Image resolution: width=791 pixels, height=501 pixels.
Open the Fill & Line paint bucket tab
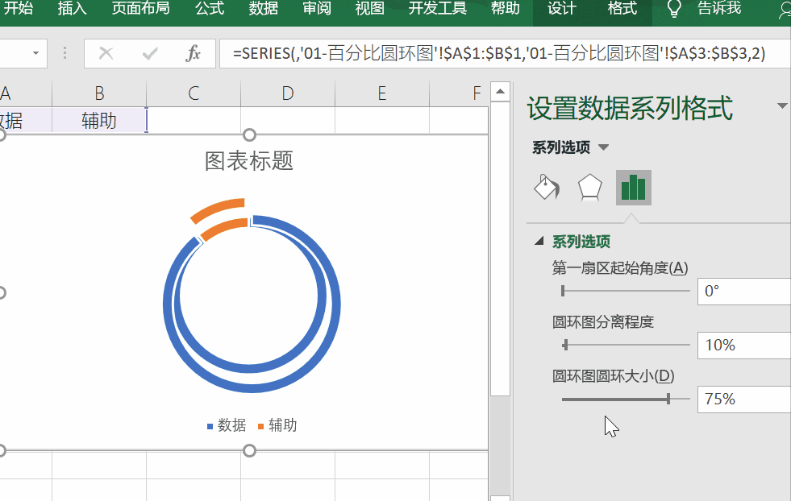pyautogui.click(x=547, y=188)
